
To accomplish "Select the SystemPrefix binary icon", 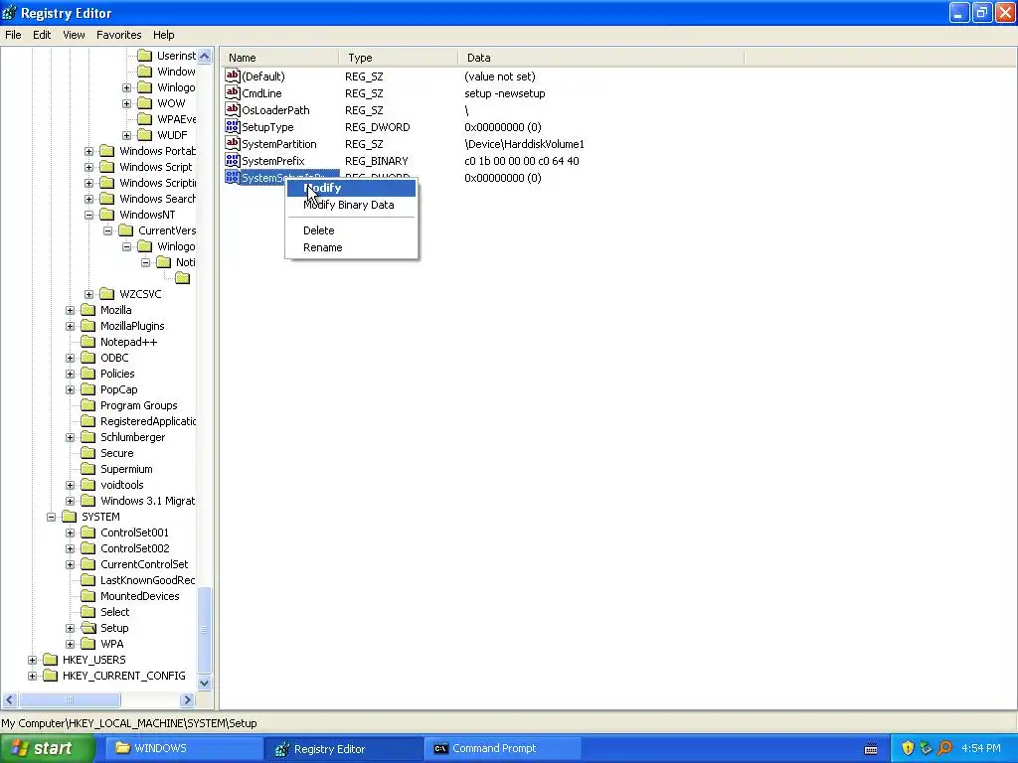I will tap(233, 160).
